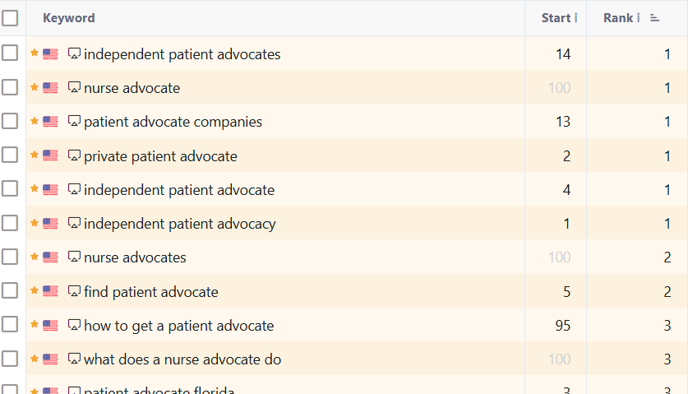Click star icon for private patient advocate

35,155
